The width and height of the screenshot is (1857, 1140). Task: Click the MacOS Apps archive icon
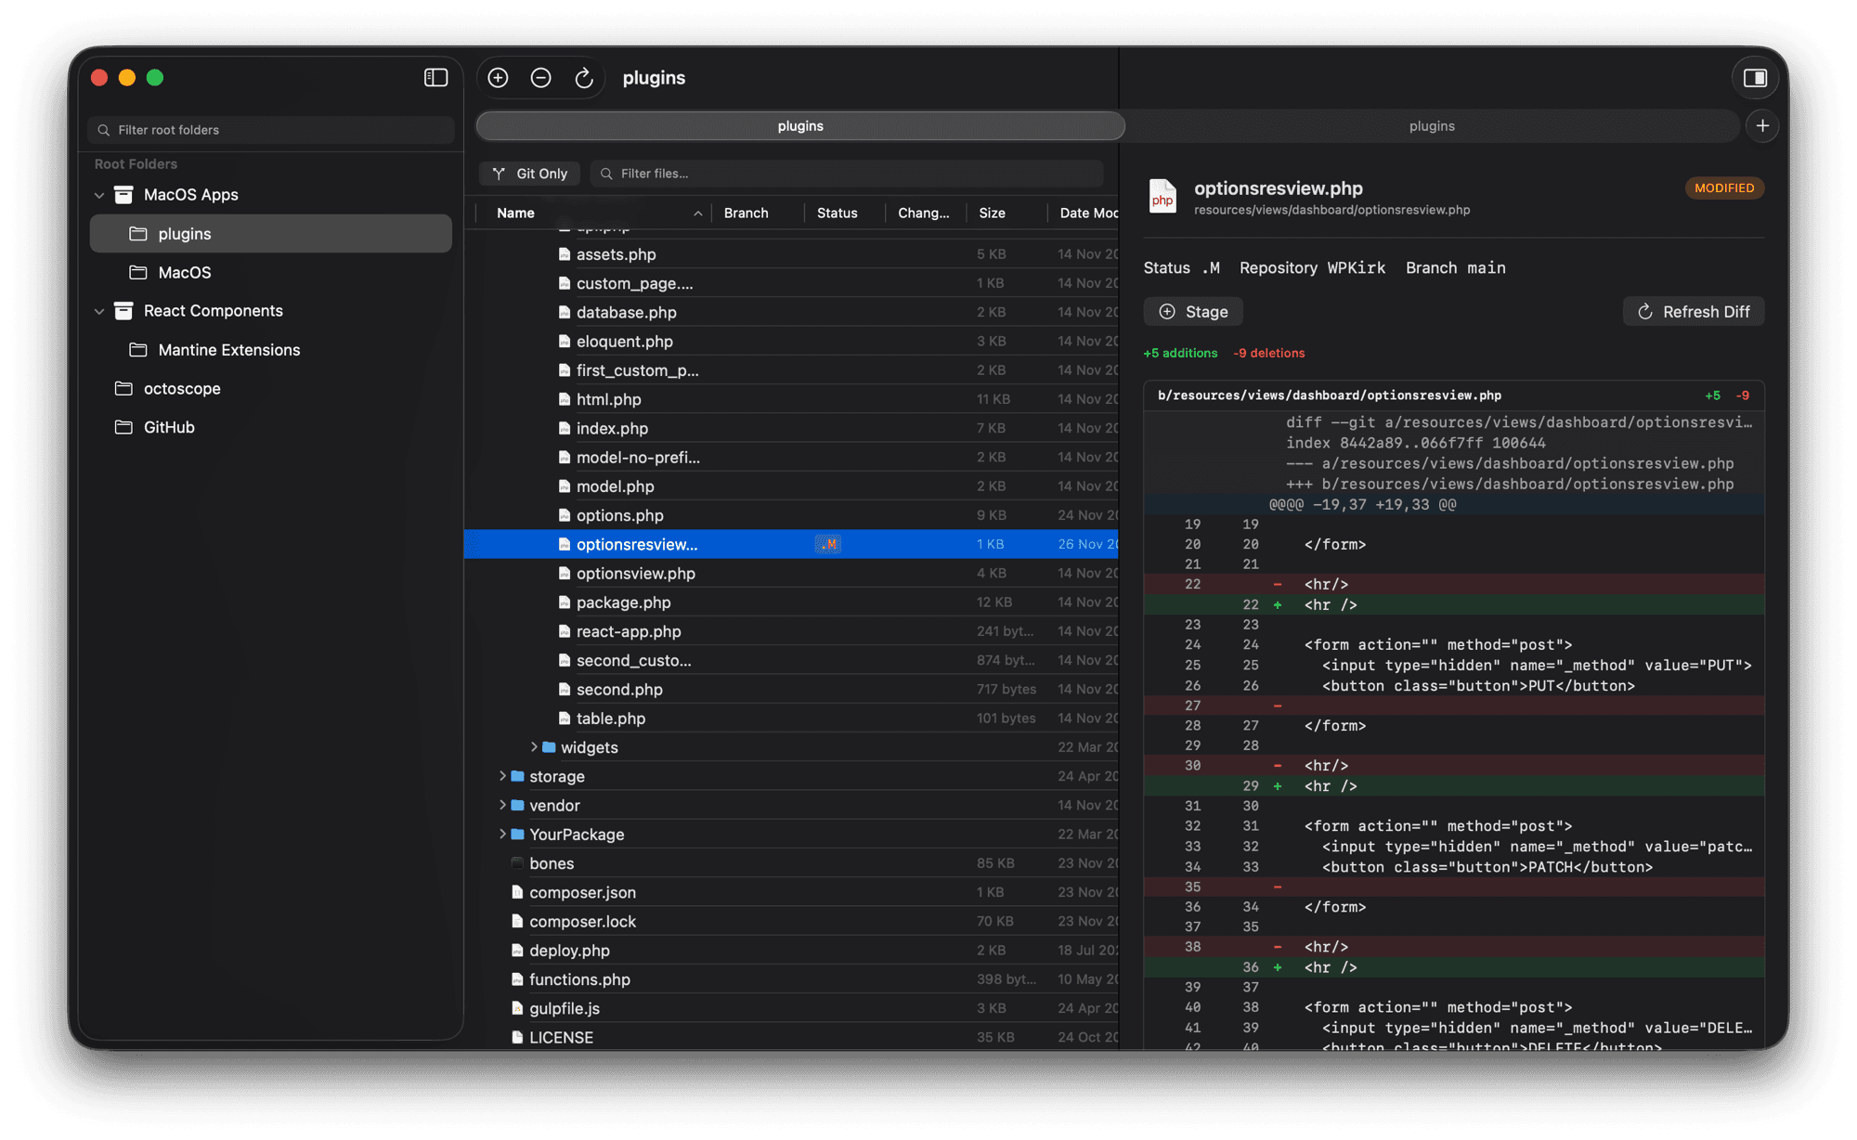(x=123, y=194)
